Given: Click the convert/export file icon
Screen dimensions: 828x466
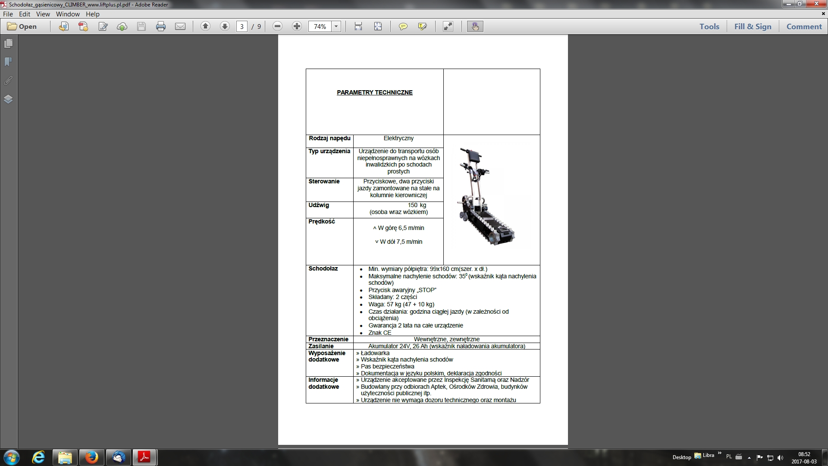Looking at the screenshot, I should click(64, 26).
